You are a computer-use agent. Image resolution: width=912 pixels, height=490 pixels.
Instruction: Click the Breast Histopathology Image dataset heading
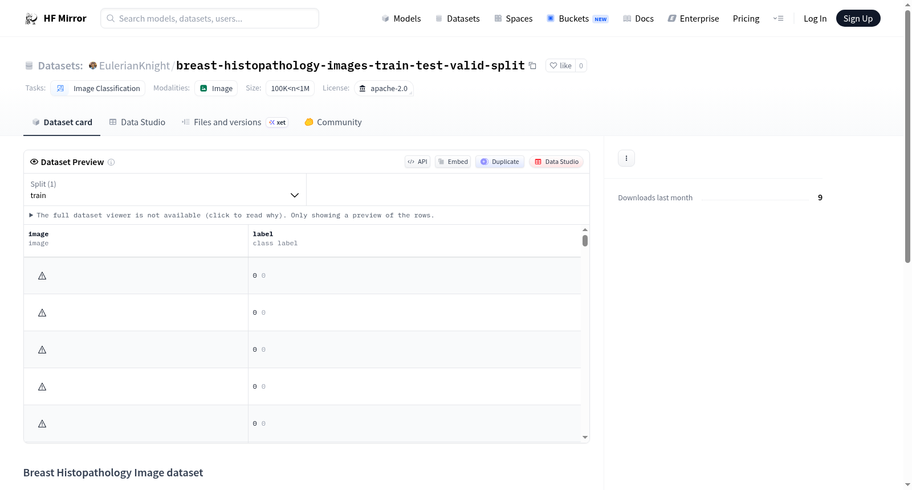[113, 472]
